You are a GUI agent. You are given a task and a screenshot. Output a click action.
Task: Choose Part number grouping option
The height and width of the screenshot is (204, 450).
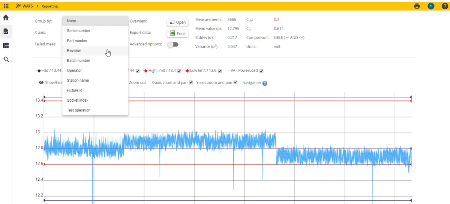tap(95, 40)
